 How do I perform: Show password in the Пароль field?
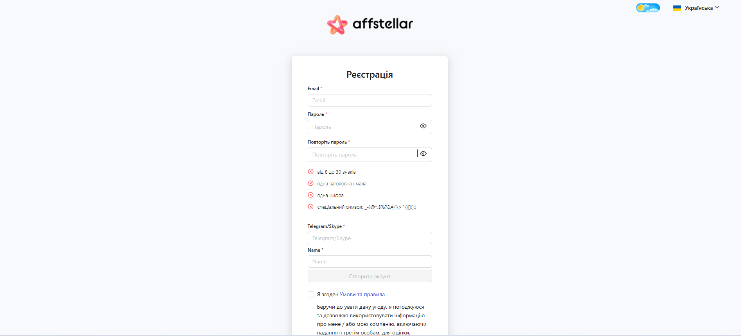click(x=423, y=126)
